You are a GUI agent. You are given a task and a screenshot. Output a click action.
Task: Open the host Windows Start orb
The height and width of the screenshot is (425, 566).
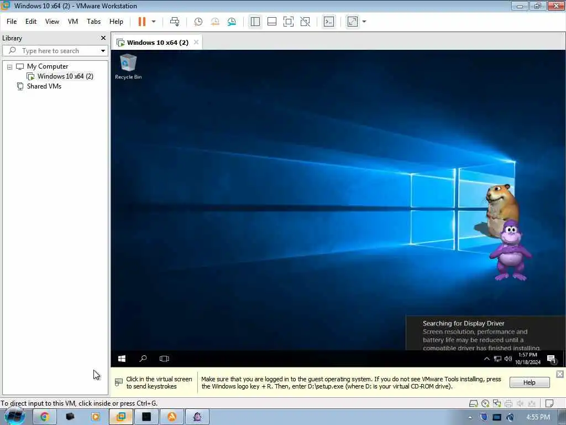[x=14, y=417]
